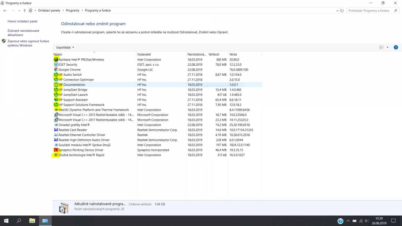
Task: Click the HP Audio Switch icon
Action: [56, 75]
